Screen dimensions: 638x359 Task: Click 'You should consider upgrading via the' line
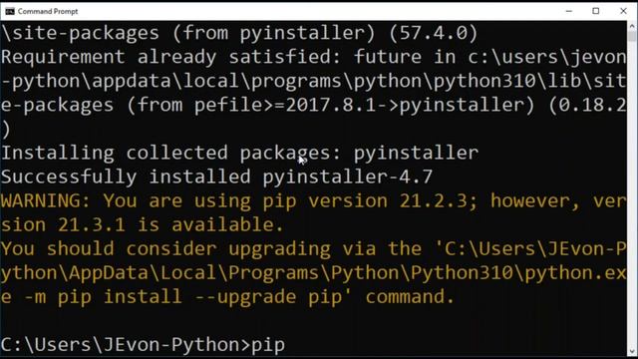(x=313, y=248)
